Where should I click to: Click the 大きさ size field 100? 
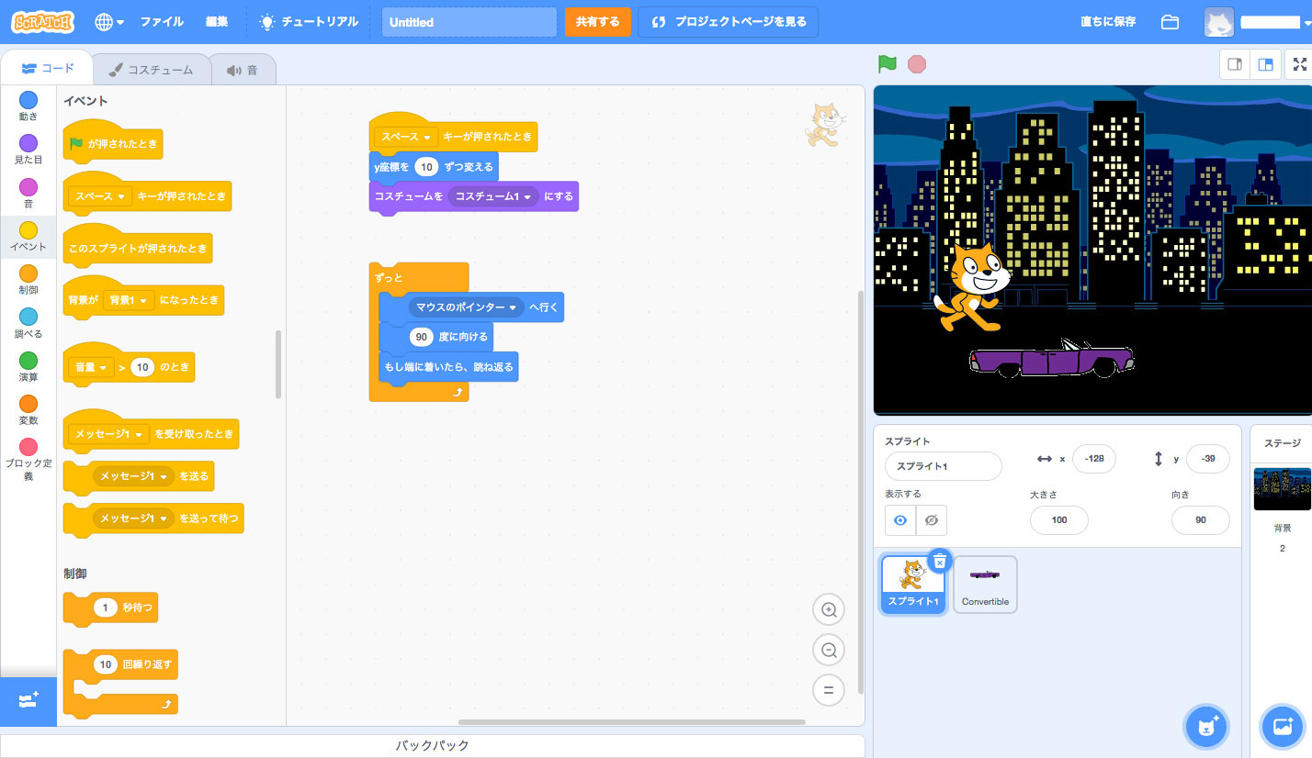point(1059,520)
